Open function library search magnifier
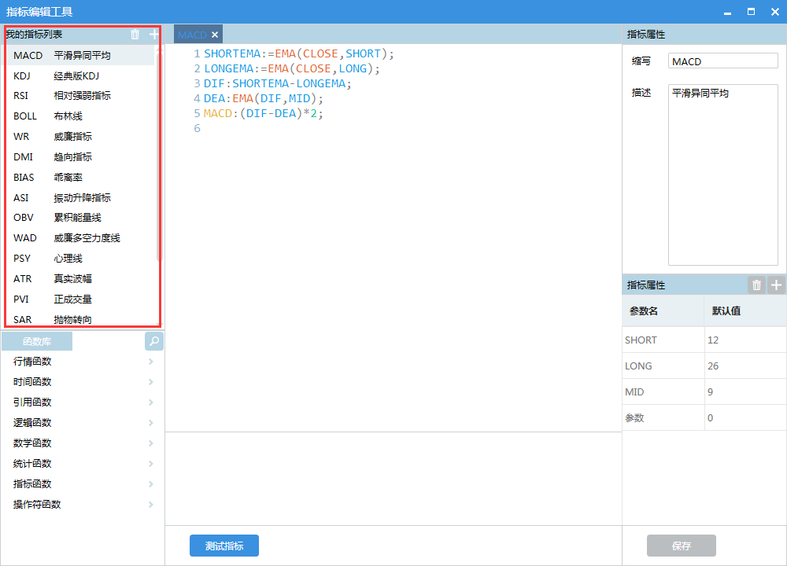 click(154, 341)
